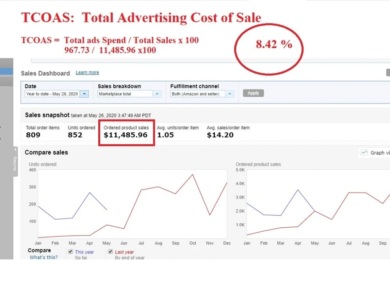Uncheck the Last year comparison checkbox
The image size is (390, 293).
pos(110,251)
